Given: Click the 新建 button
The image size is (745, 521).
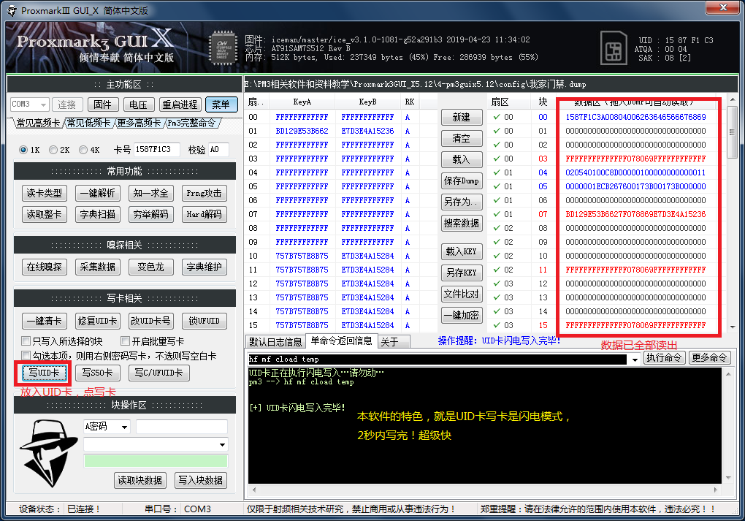Looking at the screenshot, I should pos(462,117).
